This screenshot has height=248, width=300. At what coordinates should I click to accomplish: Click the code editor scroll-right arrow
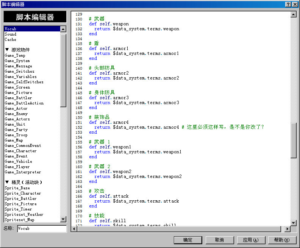point(287,229)
